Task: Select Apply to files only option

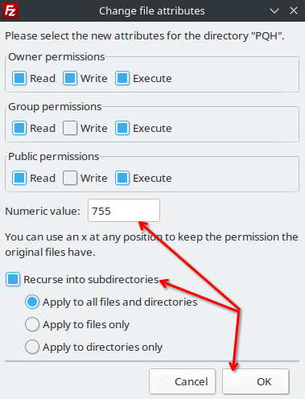Action: 32,324
